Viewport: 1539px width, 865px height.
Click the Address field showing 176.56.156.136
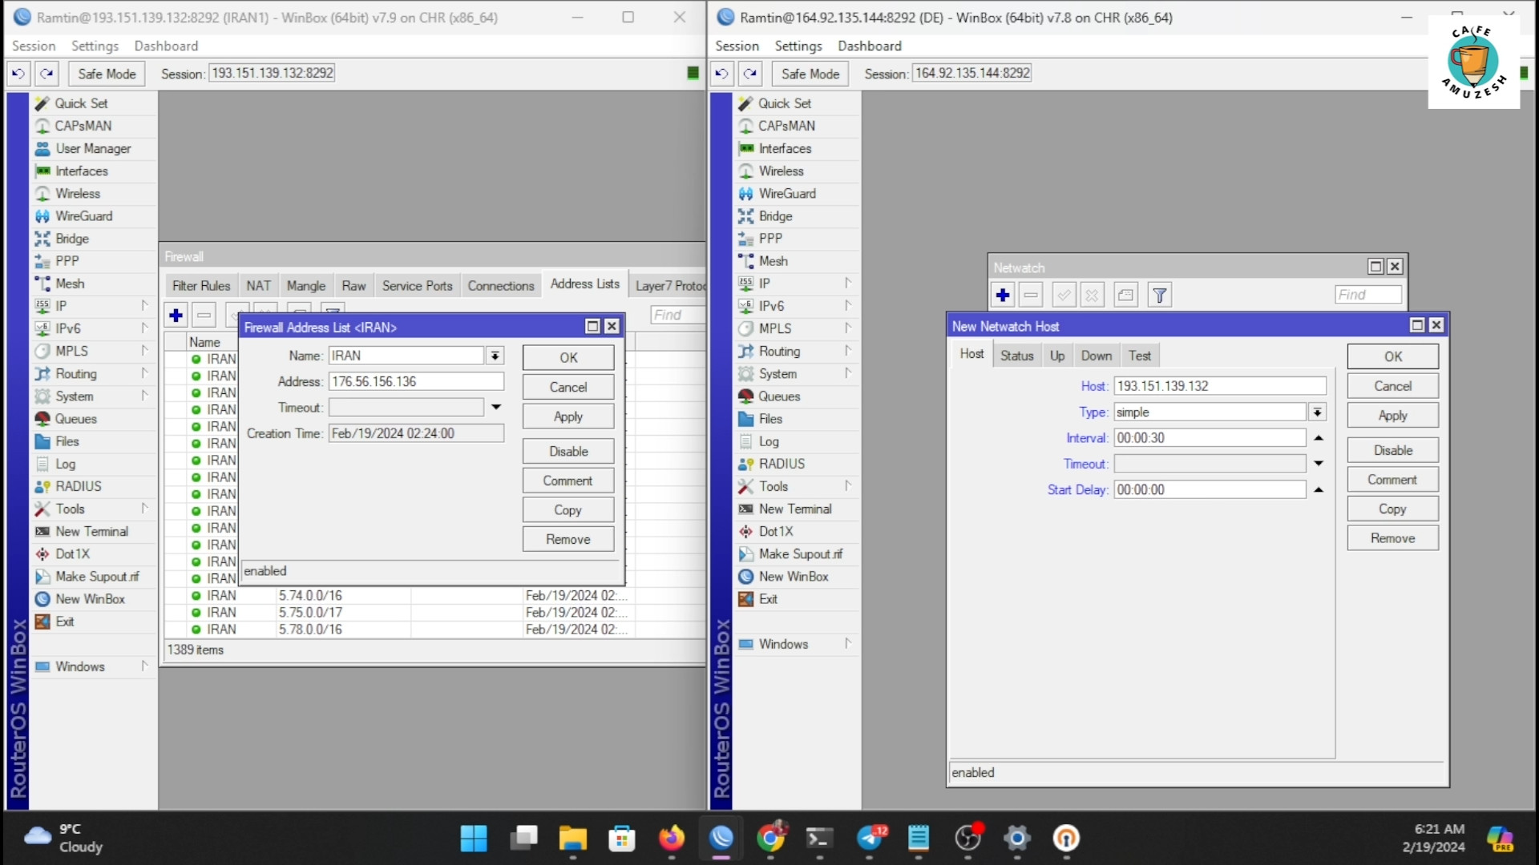(416, 382)
